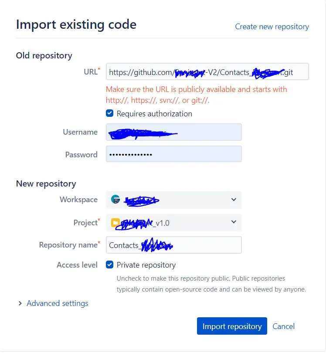326x353 pixels.
Task: Toggle the Requires authorization checkbox
Action: 110,114
